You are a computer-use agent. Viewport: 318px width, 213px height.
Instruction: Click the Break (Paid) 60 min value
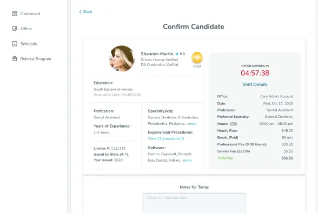click(x=287, y=137)
